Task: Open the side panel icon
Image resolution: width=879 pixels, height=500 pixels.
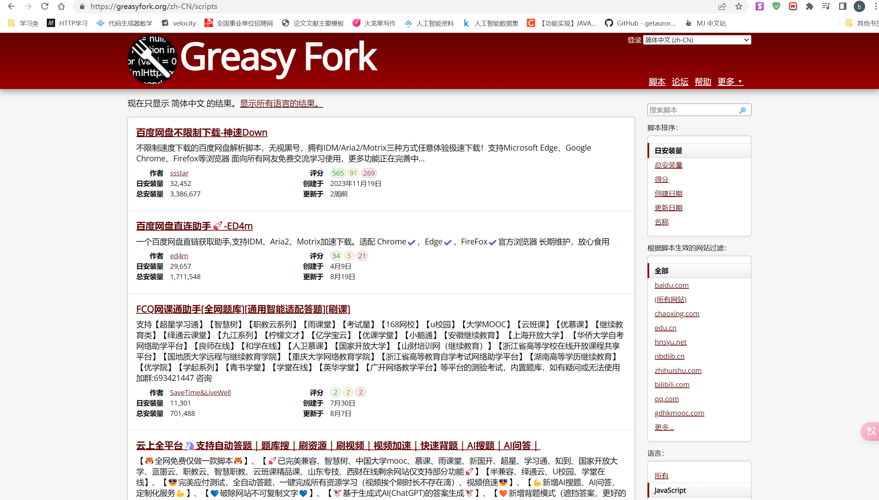Action: tap(842, 6)
